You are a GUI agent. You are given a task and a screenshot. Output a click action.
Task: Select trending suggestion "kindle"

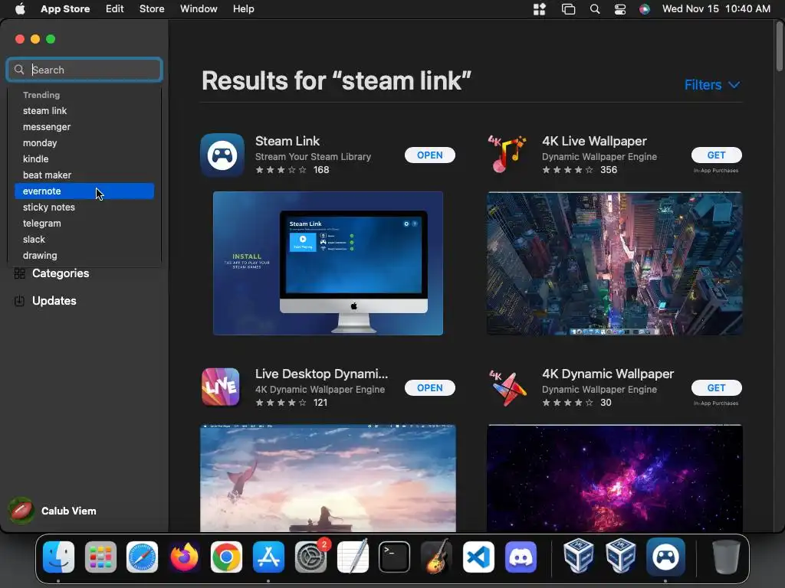coord(84,159)
